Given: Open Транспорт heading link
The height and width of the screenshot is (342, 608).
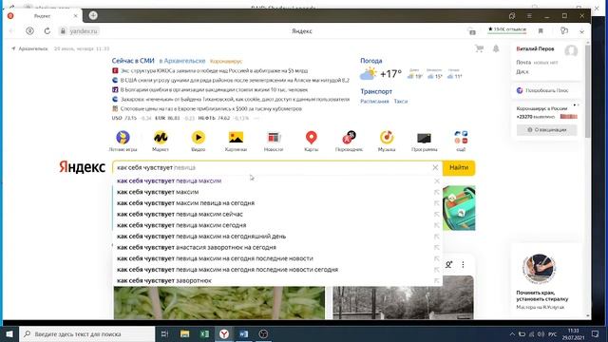Looking at the screenshot, I should click(376, 91).
